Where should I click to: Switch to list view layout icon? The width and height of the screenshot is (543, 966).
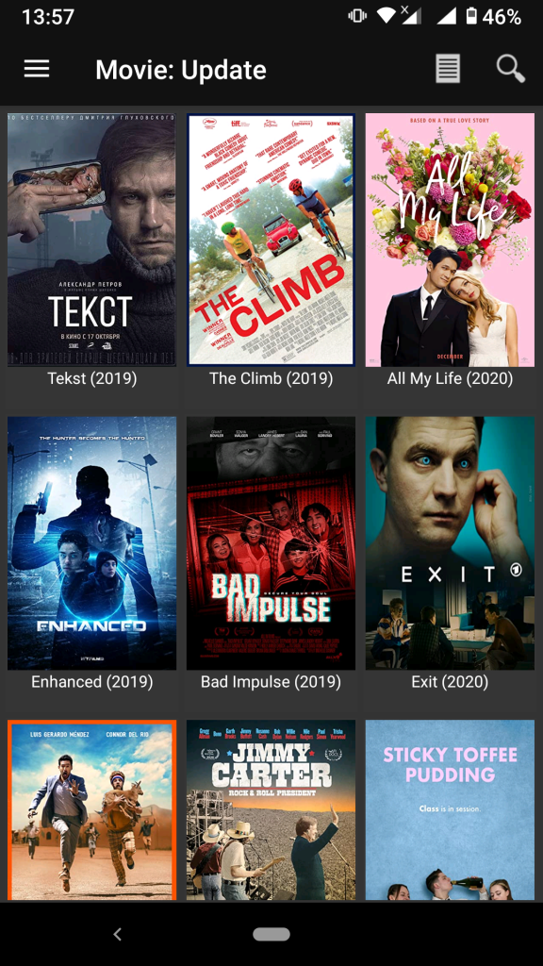click(x=448, y=69)
